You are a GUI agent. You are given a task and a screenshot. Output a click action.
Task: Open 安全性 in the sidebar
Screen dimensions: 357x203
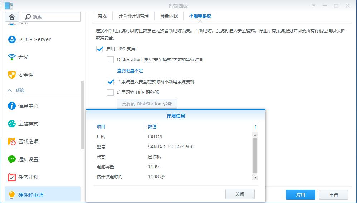coord(26,75)
